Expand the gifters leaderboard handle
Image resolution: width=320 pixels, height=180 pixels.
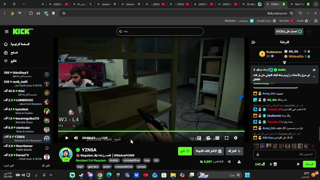point(284,62)
